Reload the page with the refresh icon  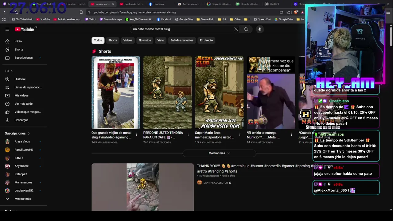[17, 12]
